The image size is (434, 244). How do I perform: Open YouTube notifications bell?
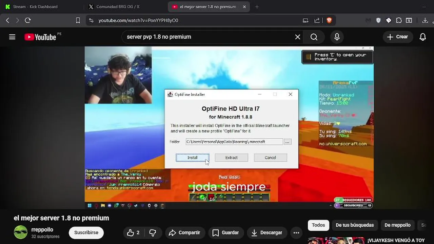pos(422,37)
